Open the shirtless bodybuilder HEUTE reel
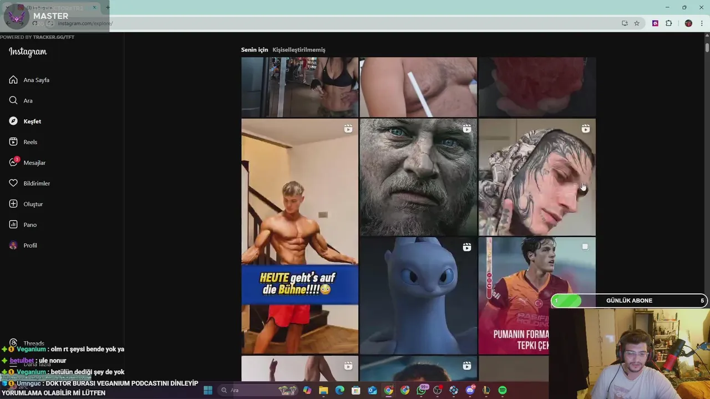This screenshot has width=710, height=399. (300, 236)
